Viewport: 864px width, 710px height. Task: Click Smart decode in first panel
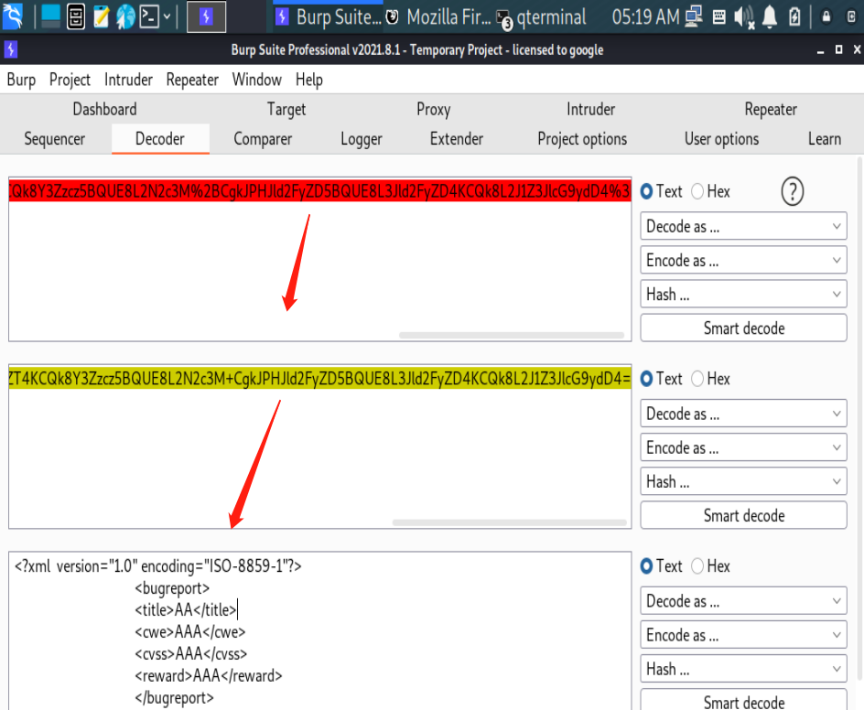click(743, 328)
